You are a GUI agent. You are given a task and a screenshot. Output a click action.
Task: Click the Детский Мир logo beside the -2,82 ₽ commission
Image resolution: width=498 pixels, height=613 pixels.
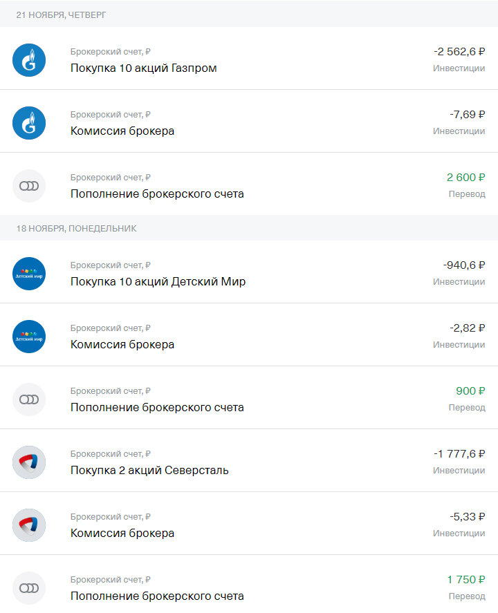point(29,337)
